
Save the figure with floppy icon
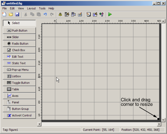(17, 14)
